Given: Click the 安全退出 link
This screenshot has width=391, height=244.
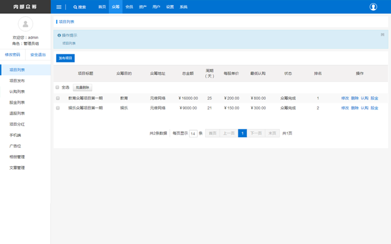Looking at the screenshot, I should pyautogui.click(x=38, y=54).
